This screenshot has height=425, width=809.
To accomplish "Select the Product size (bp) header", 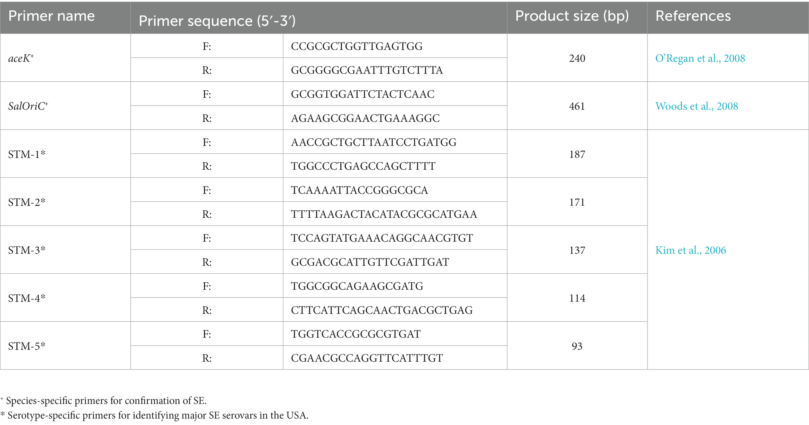I will tap(572, 16).
